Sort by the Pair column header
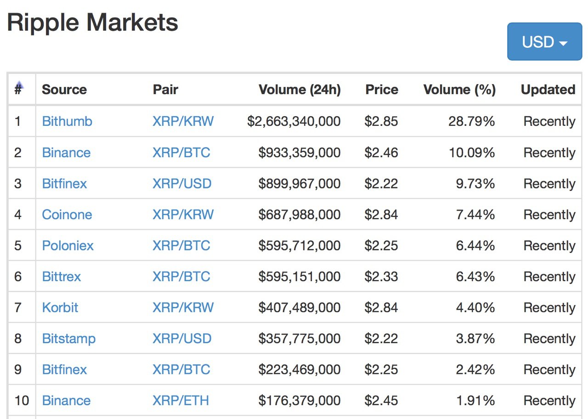The width and height of the screenshot is (588, 419). pyautogui.click(x=165, y=90)
